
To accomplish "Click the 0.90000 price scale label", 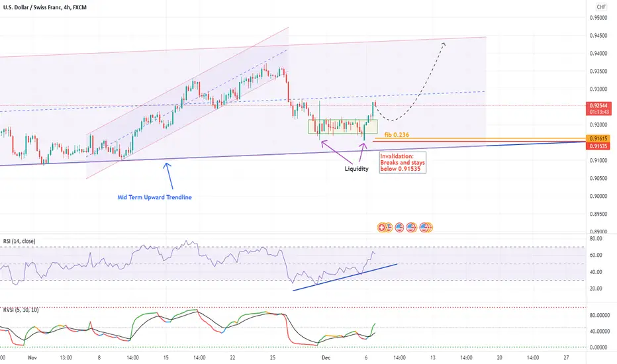I will tap(598, 196).
